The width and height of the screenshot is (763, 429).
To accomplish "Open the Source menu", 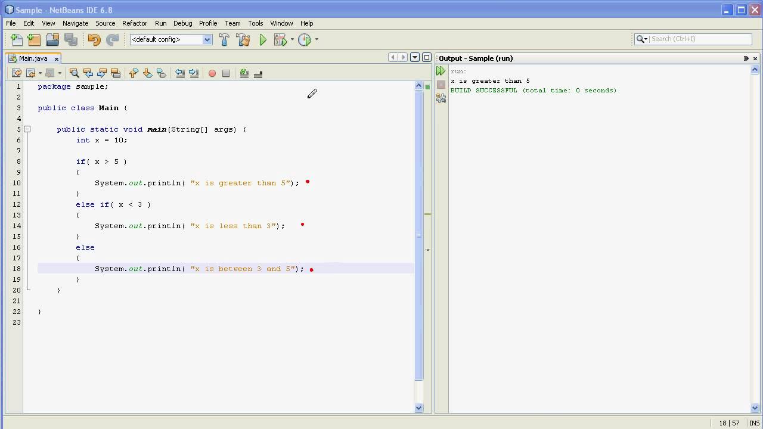I will [x=105, y=23].
